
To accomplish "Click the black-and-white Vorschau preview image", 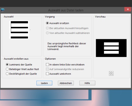I will click(x=111, y=48).
